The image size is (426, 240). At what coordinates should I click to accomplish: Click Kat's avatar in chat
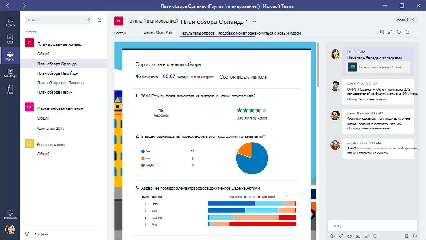[336, 54]
